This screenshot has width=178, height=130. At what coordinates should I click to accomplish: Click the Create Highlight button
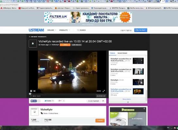click(x=93, y=101)
